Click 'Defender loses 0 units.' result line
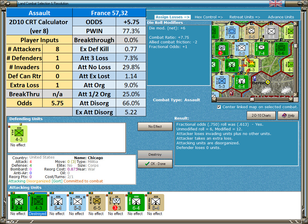This screenshot has width=308, height=224. coord(198,147)
